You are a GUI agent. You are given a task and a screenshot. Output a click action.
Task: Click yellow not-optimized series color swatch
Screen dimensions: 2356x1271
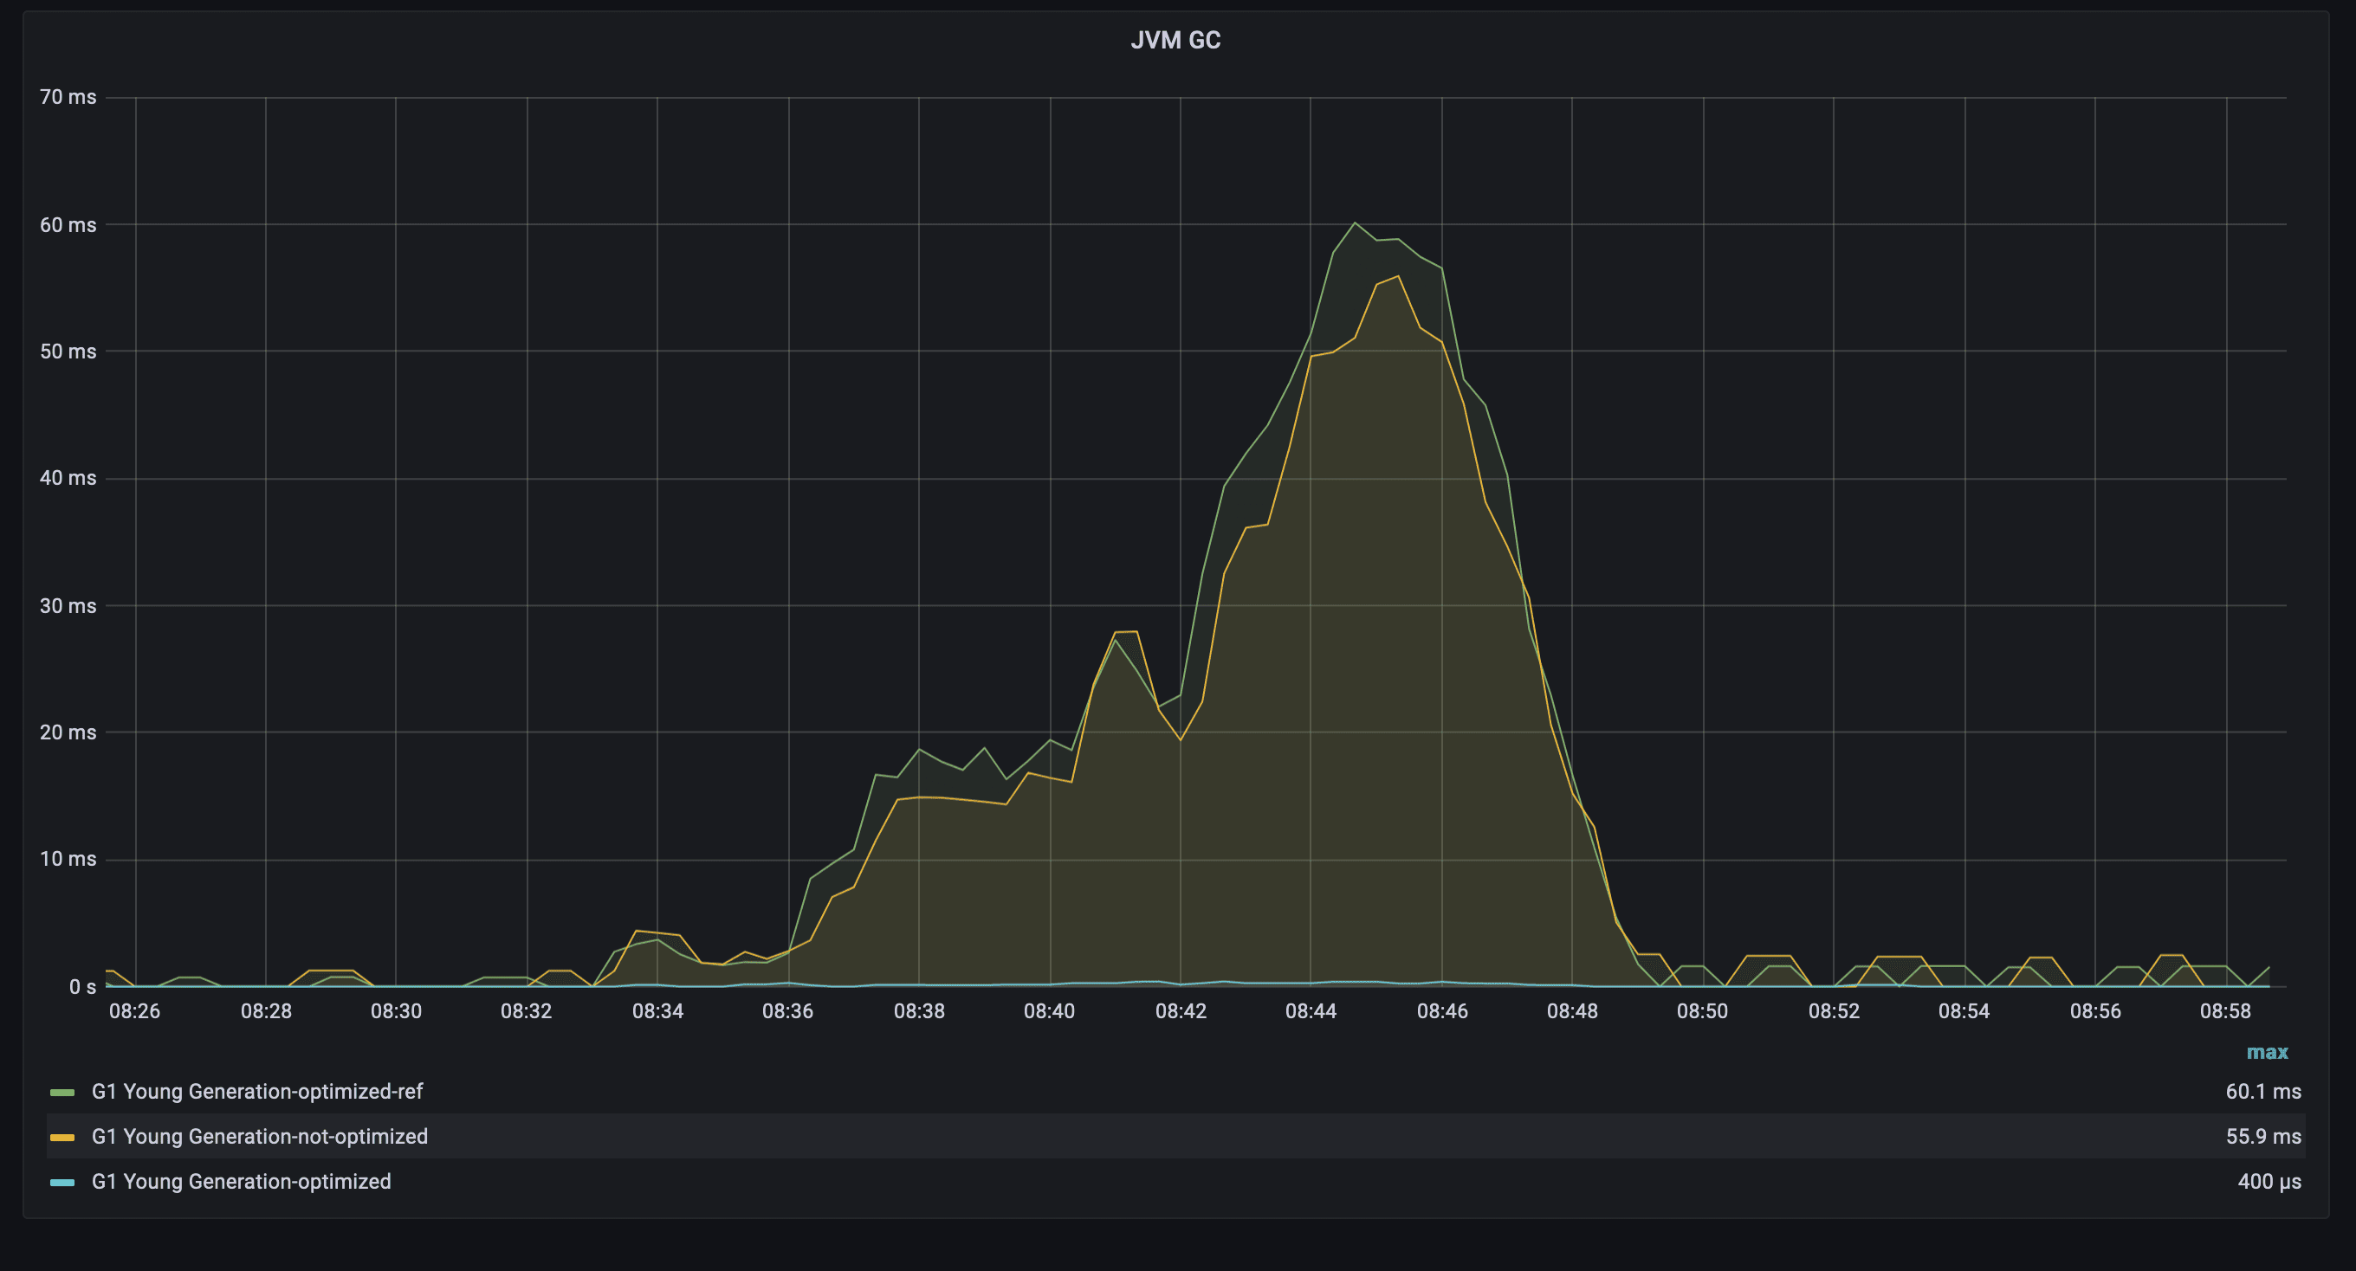(x=62, y=1137)
